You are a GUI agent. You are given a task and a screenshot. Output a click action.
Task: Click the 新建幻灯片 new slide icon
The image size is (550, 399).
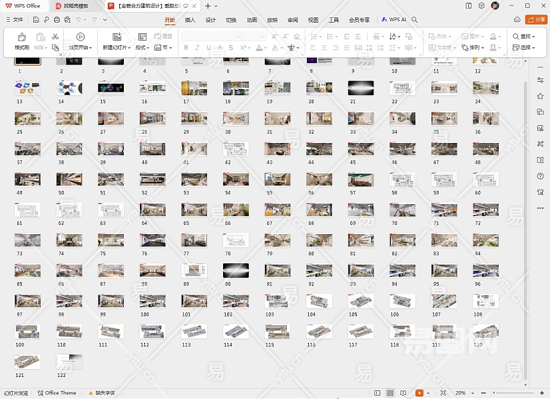[117, 37]
